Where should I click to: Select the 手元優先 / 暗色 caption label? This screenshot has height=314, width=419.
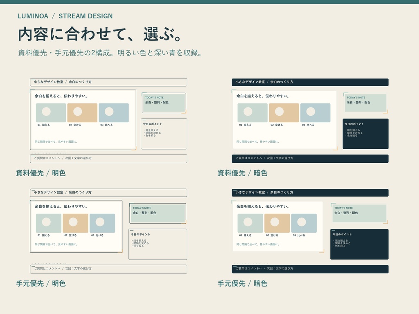pos(242,283)
